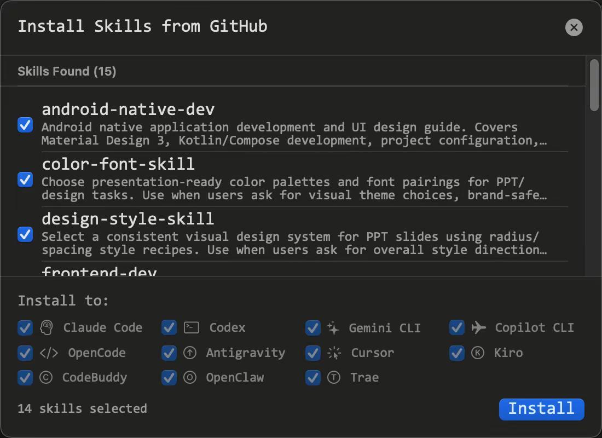Click the OpenClaw circle icon
The width and height of the screenshot is (602, 438).
click(189, 377)
